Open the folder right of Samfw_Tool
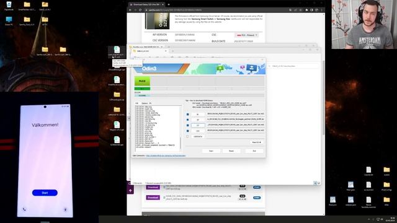 45,20
